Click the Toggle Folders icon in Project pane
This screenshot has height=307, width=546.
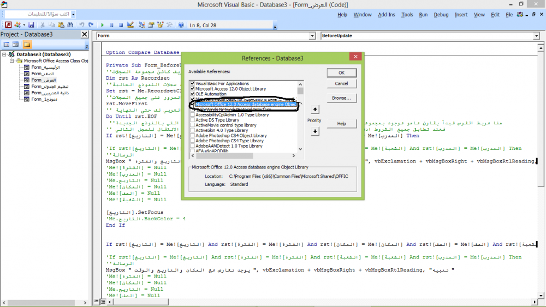click(27, 45)
